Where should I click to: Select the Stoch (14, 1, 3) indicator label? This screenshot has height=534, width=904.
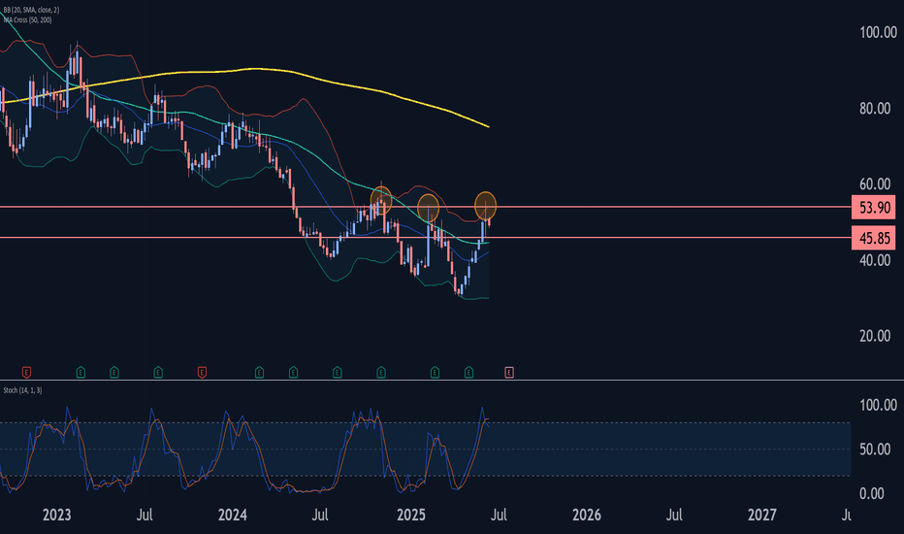coord(22,390)
